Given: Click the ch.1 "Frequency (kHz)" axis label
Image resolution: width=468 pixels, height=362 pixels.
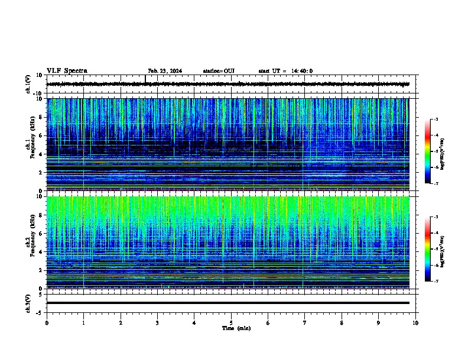Looking at the screenshot, I should [32, 137].
